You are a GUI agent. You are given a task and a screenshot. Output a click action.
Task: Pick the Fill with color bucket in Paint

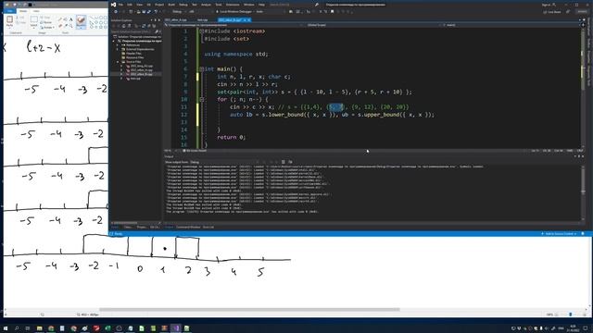(66, 18)
